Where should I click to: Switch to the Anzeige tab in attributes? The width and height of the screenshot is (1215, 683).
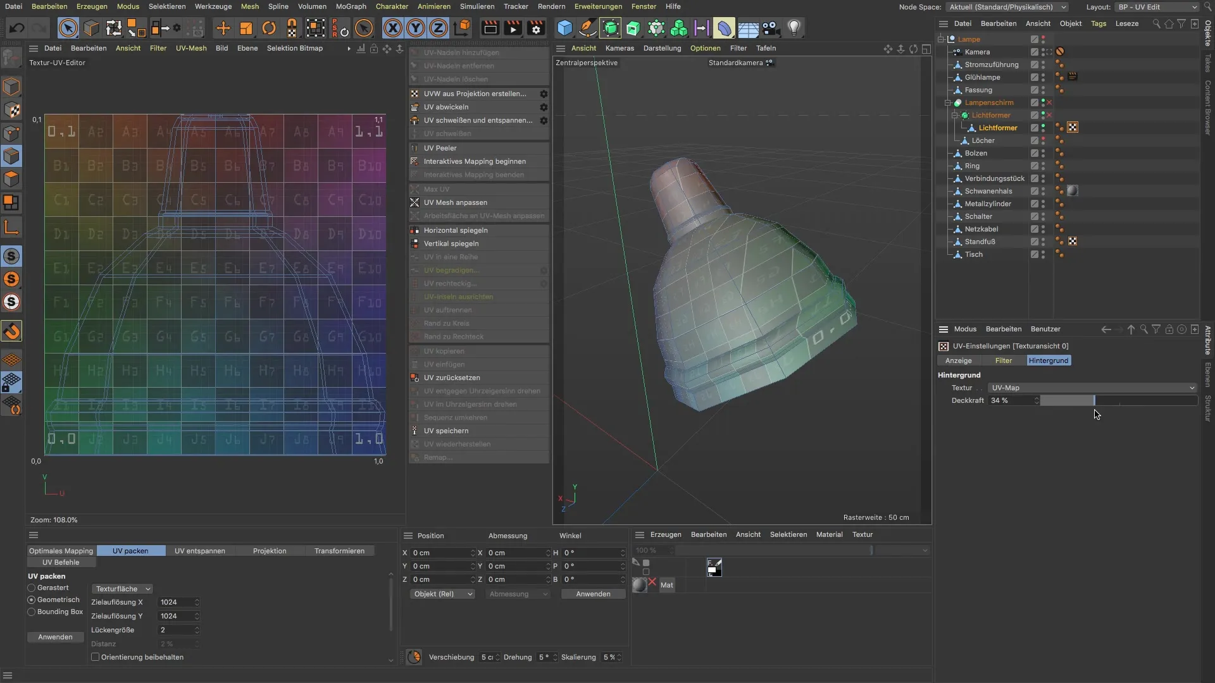(958, 360)
